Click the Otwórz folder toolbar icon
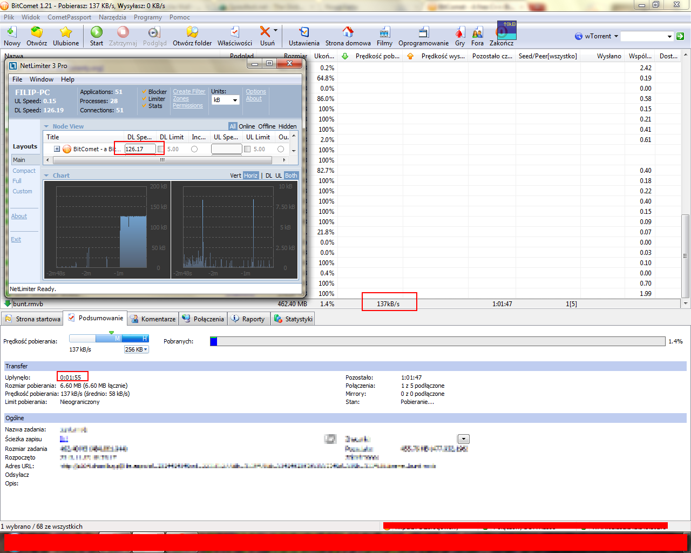Screen dimensions: 691x553 click(192, 32)
